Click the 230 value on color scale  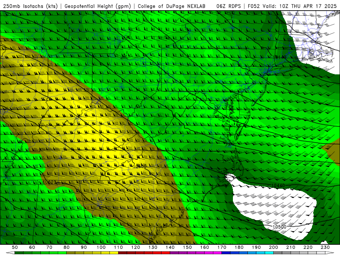pos(325,247)
